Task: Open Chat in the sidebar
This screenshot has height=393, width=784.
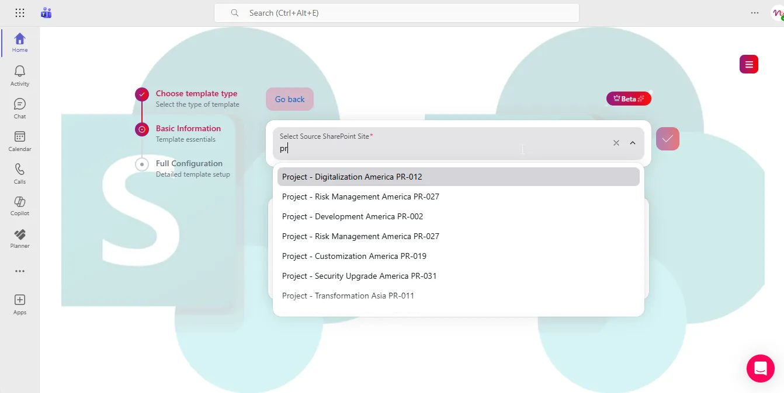Action: pos(20,108)
